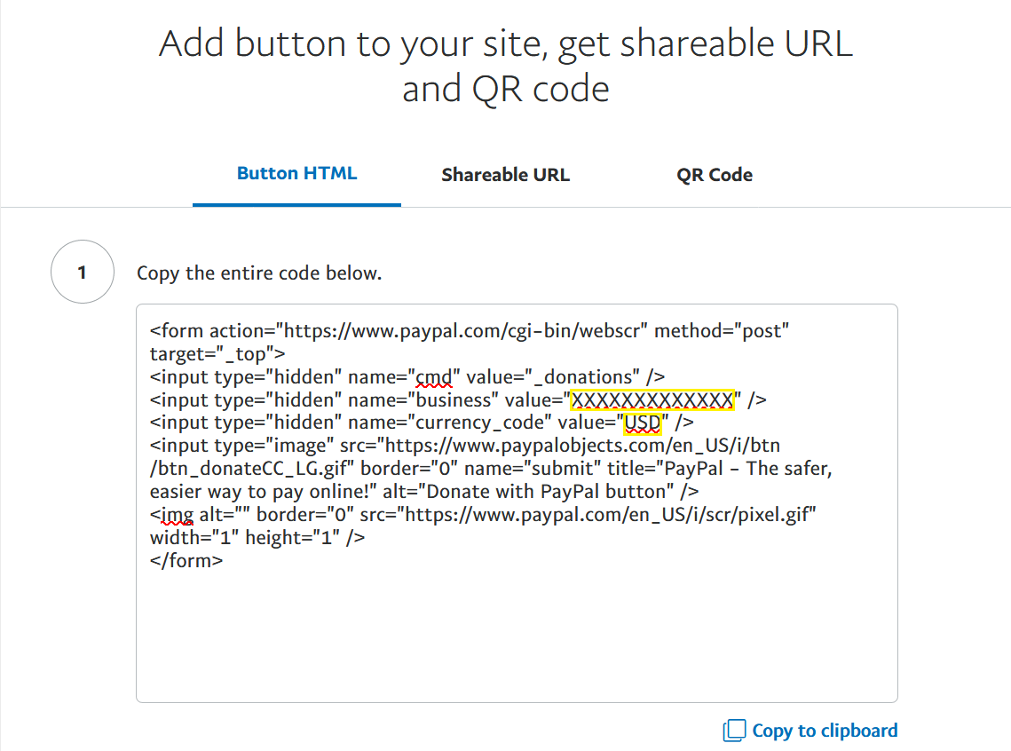Open the Shareable URL tab
This screenshot has width=1011, height=751.
click(x=506, y=175)
